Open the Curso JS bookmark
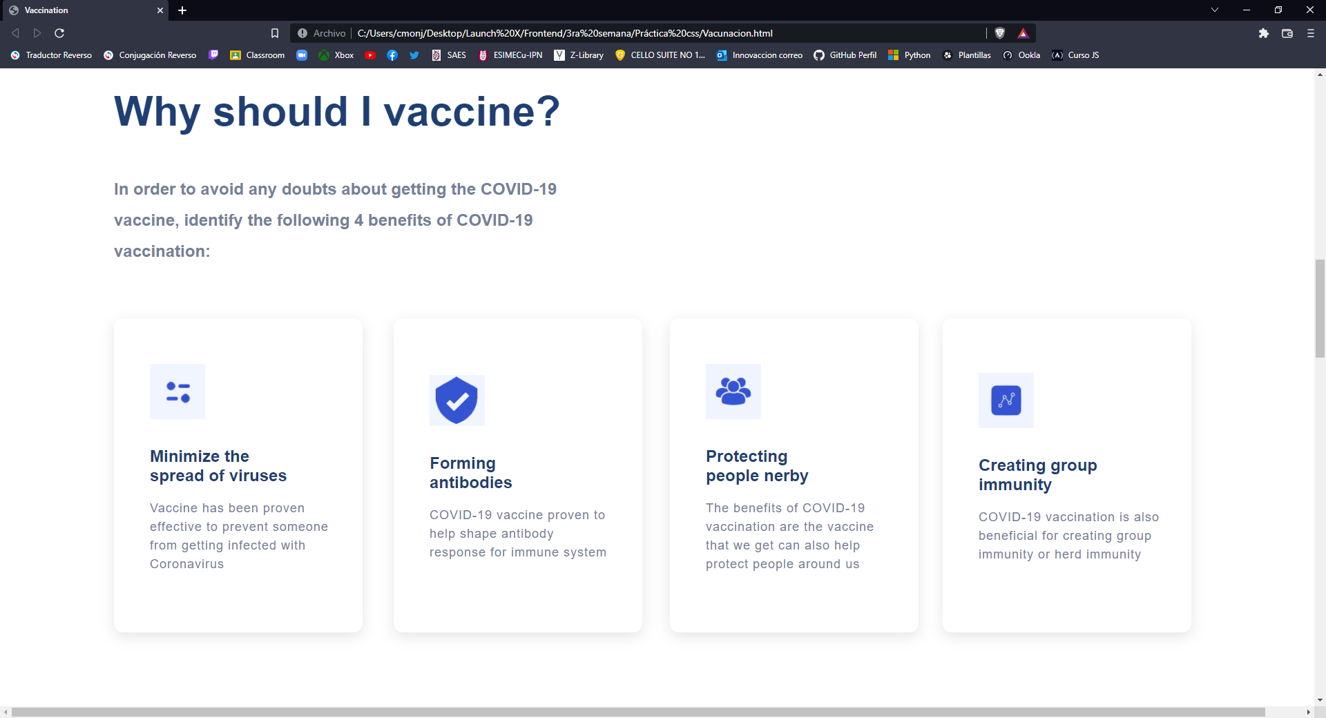The height and width of the screenshot is (718, 1326). (x=1075, y=55)
